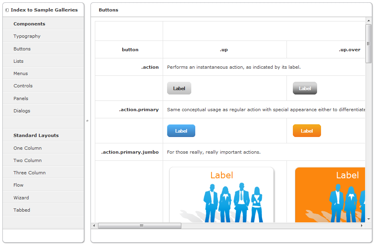Click the '.action.primary' row label
Image resolution: width=375 pixels, height=245 pixels.
coord(139,109)
